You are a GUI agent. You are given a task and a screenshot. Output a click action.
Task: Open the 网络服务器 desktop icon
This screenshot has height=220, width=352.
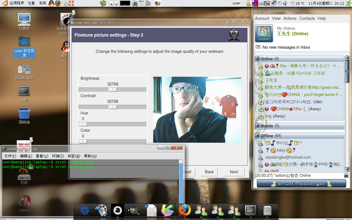pos(24,72)
